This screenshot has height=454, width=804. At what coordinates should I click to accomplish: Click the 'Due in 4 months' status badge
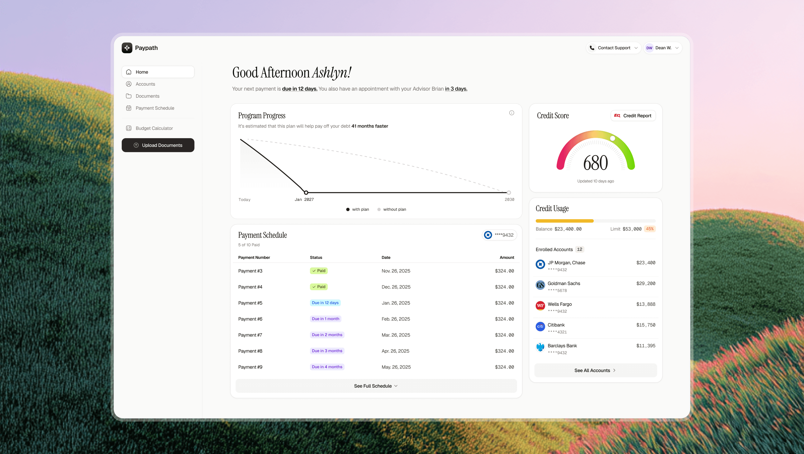pos(327,367)
